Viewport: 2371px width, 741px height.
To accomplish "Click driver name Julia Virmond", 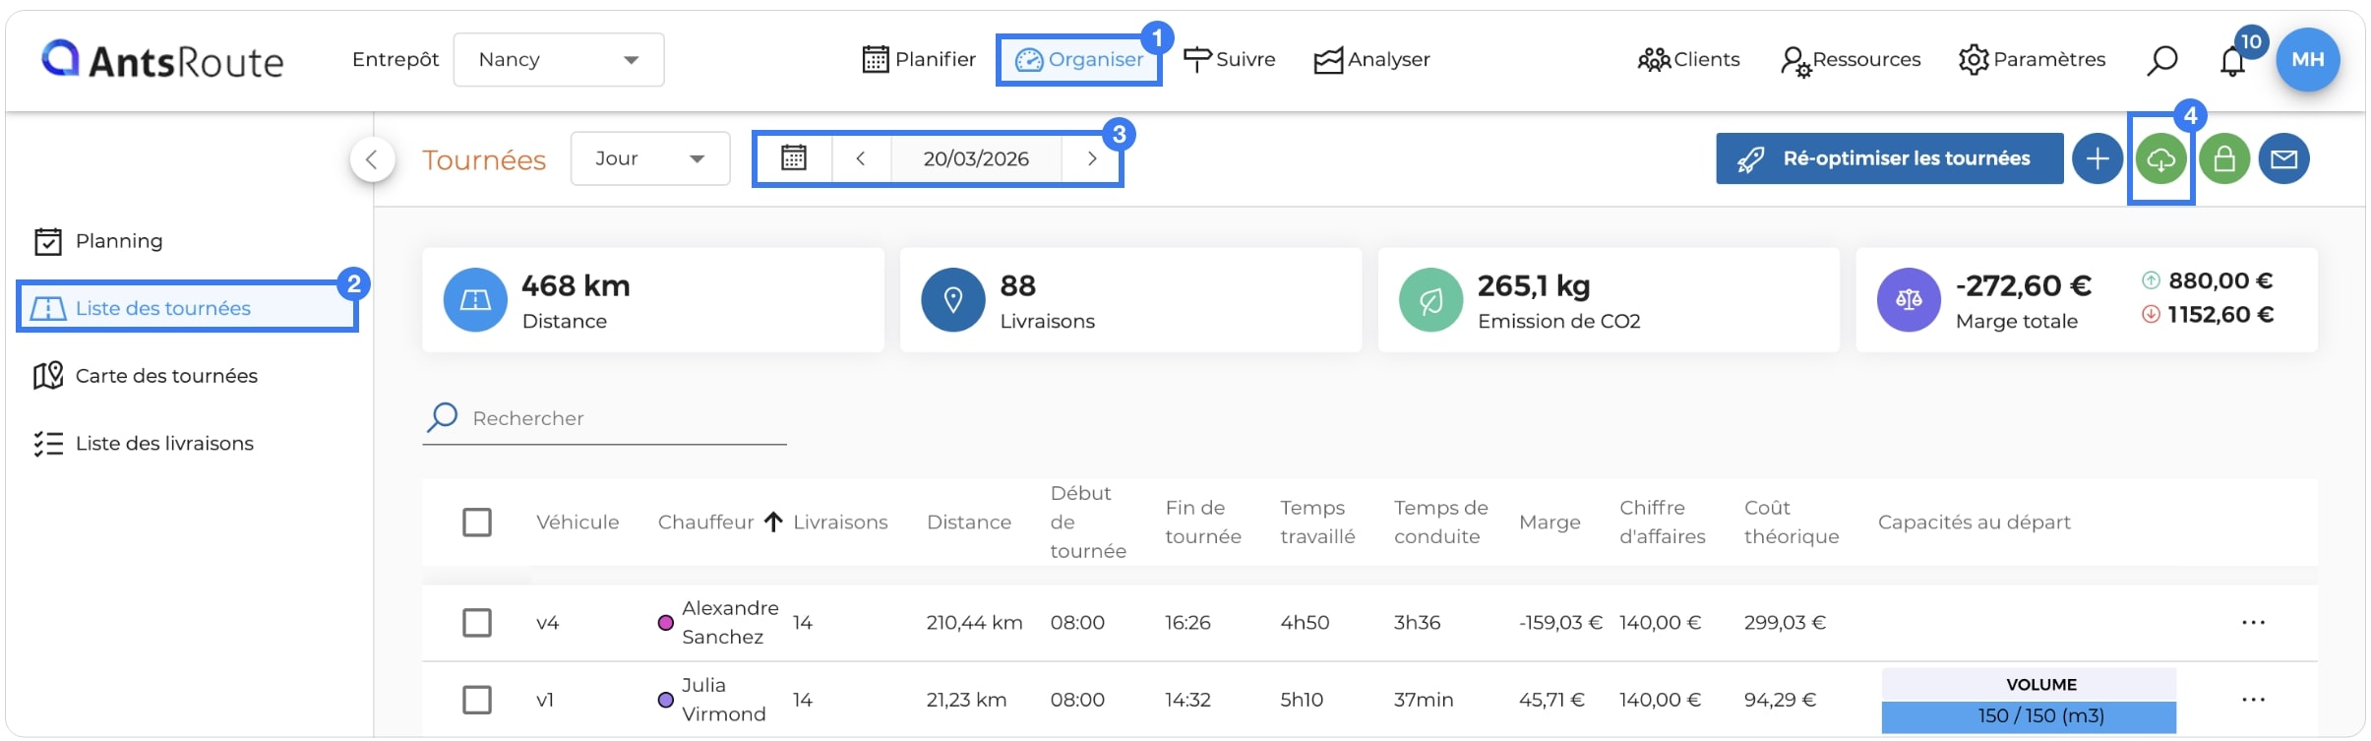I will click(723, 700).
